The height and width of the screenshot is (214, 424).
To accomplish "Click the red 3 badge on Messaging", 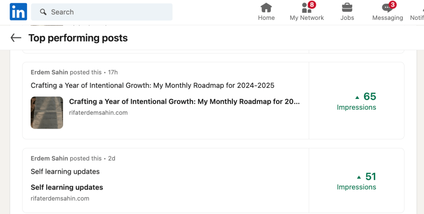I will coord(393,5).
